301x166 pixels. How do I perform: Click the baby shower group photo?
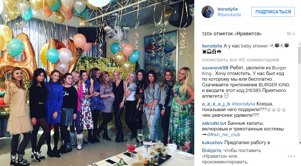click(x=97, y=83)
